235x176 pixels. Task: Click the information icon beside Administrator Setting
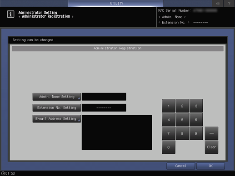pyautogui.click(x=10, y=14)
